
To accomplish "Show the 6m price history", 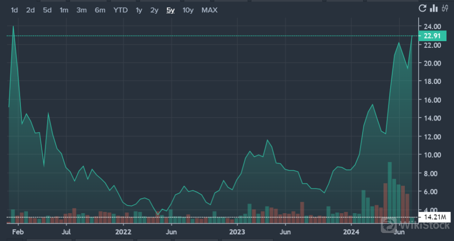I will [x=100, y=10].
